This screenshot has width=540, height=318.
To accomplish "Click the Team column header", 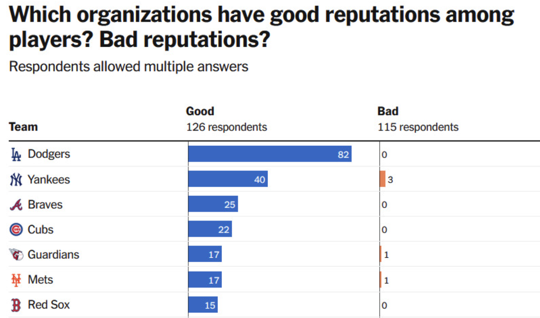I will pos(23,127).
